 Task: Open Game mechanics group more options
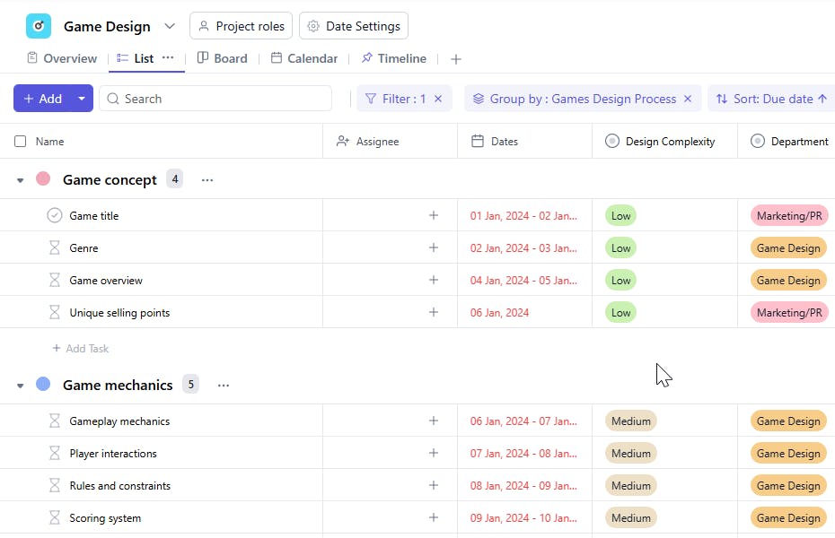[224, 386]
